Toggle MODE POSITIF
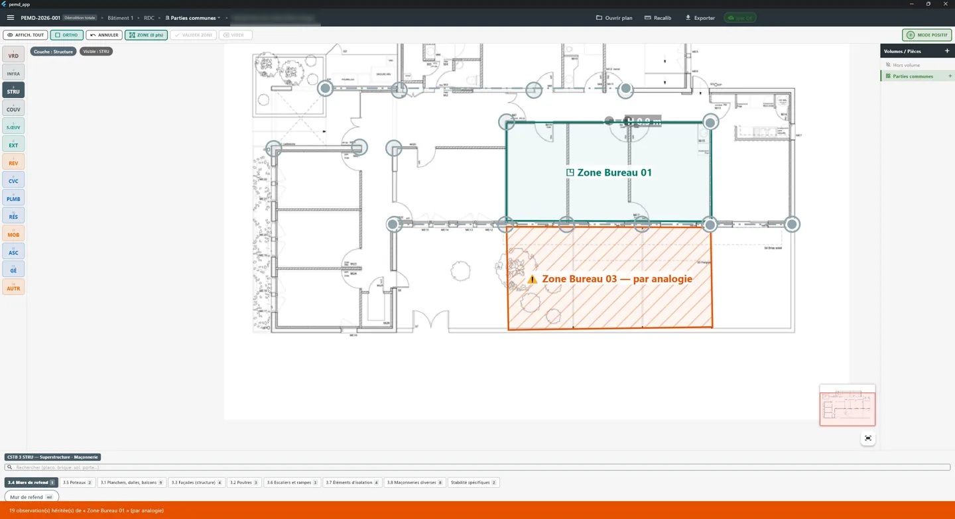The width and height of the screenshot is (955, 519). (x=927, y=35)
